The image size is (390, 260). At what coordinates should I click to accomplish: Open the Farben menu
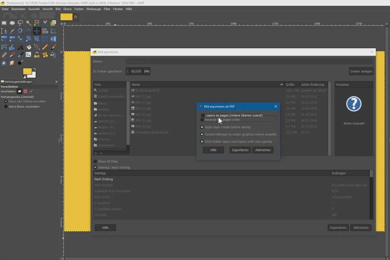point(79,9)
